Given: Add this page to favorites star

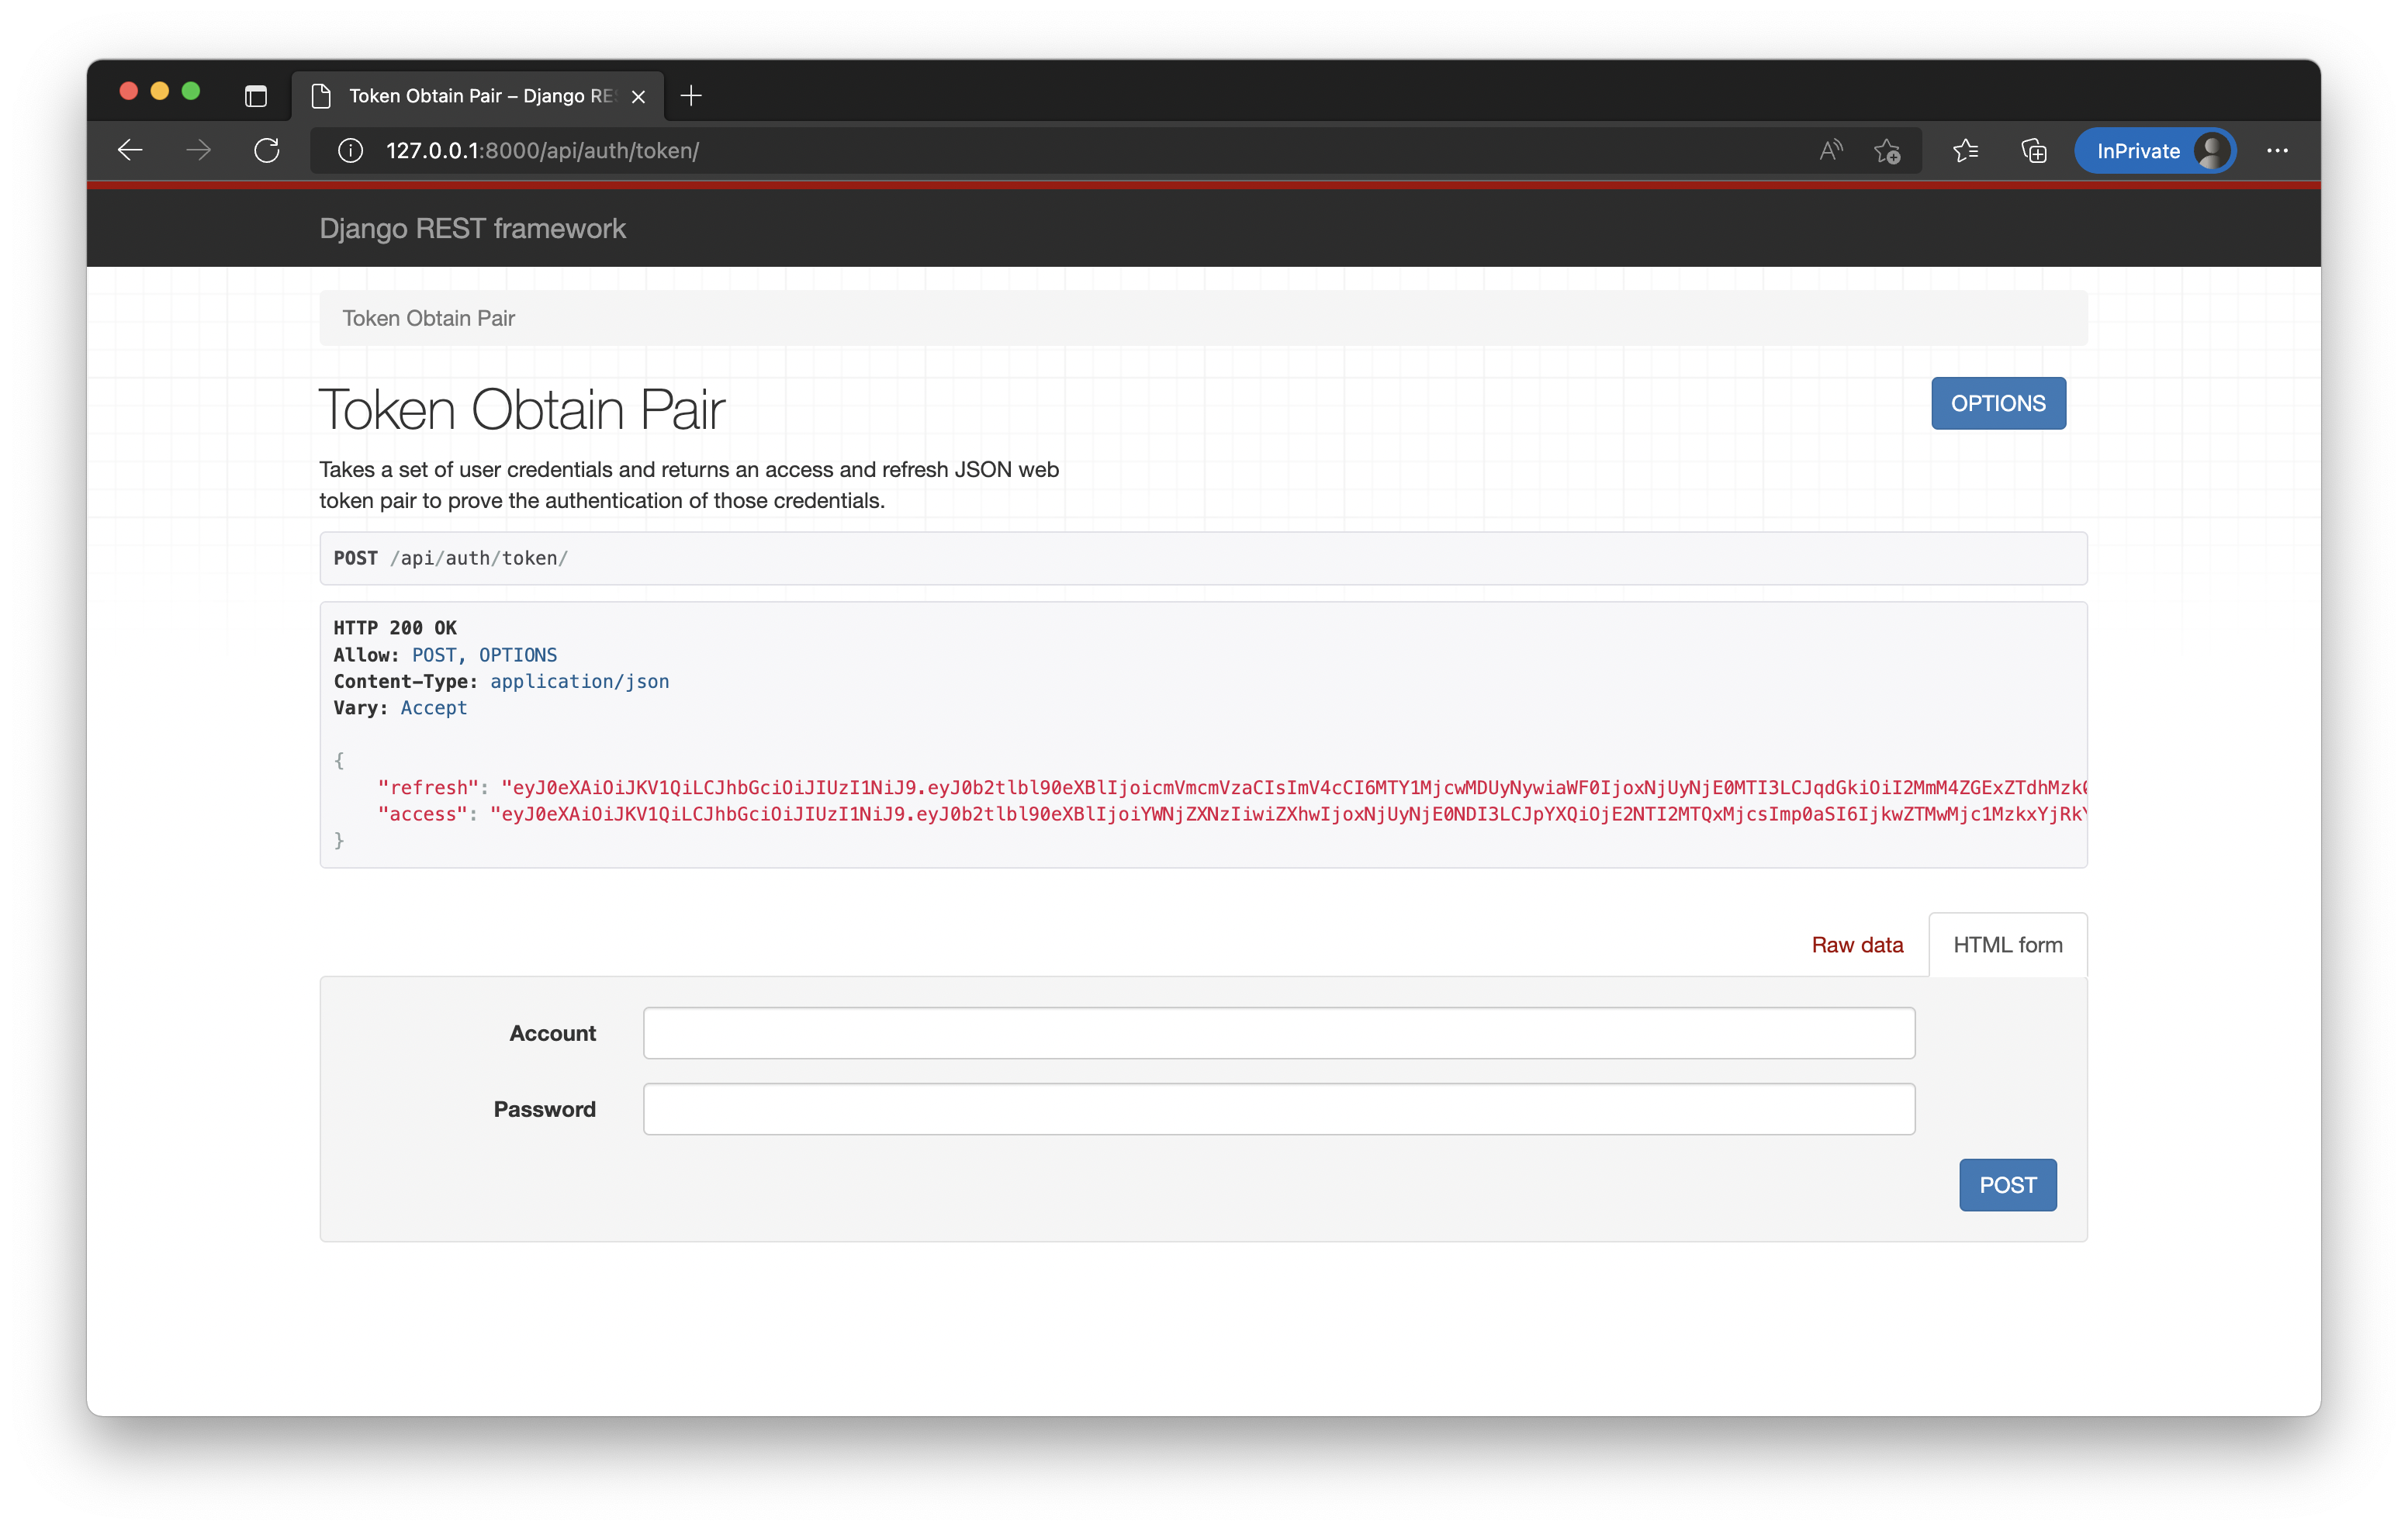Looking at the screenshot, I should [x=1887, y=151].
